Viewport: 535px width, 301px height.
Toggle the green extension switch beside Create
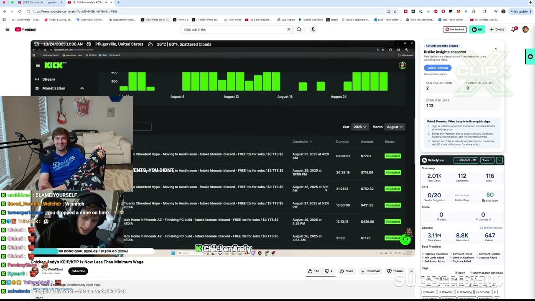(476, 29)
